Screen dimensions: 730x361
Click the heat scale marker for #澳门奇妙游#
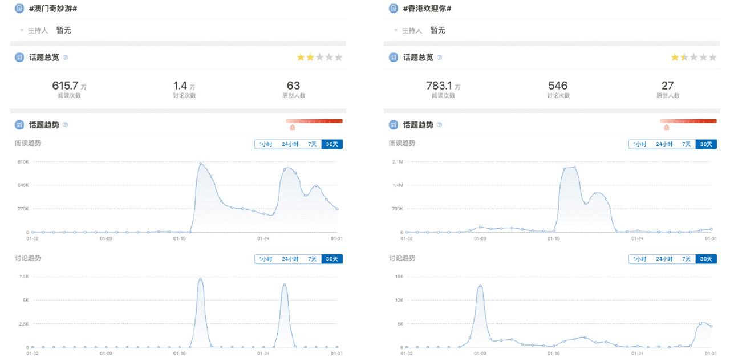click(x=293, y=127)
